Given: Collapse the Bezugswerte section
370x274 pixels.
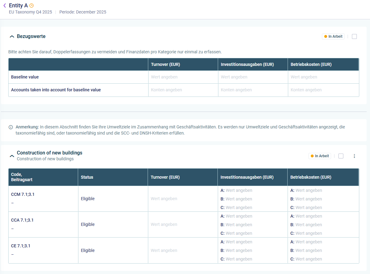Looking at the screenshot, I should coord(12,36).
